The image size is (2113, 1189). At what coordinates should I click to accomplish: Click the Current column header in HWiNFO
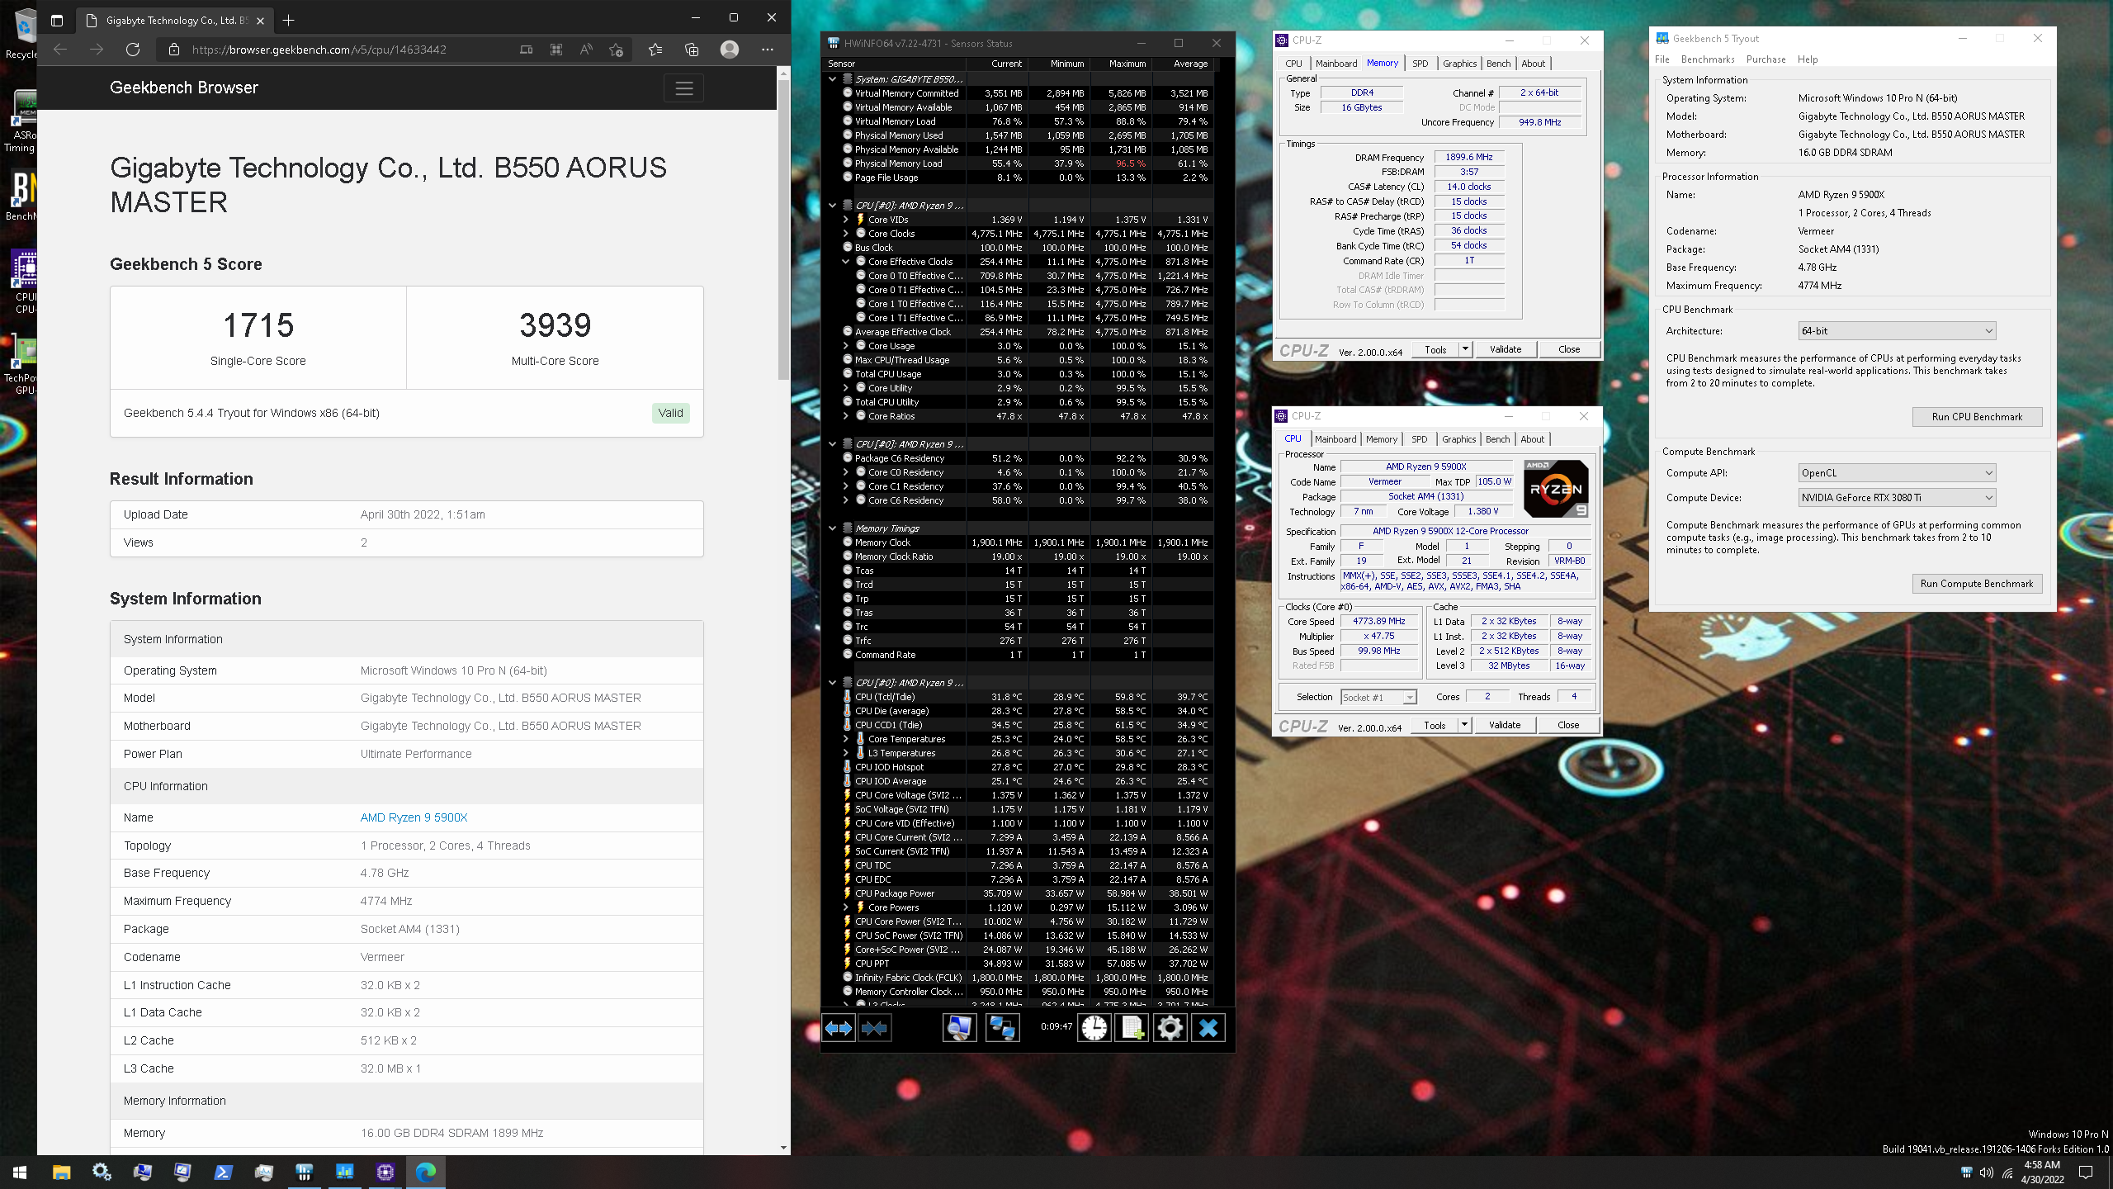(1006, 64)
